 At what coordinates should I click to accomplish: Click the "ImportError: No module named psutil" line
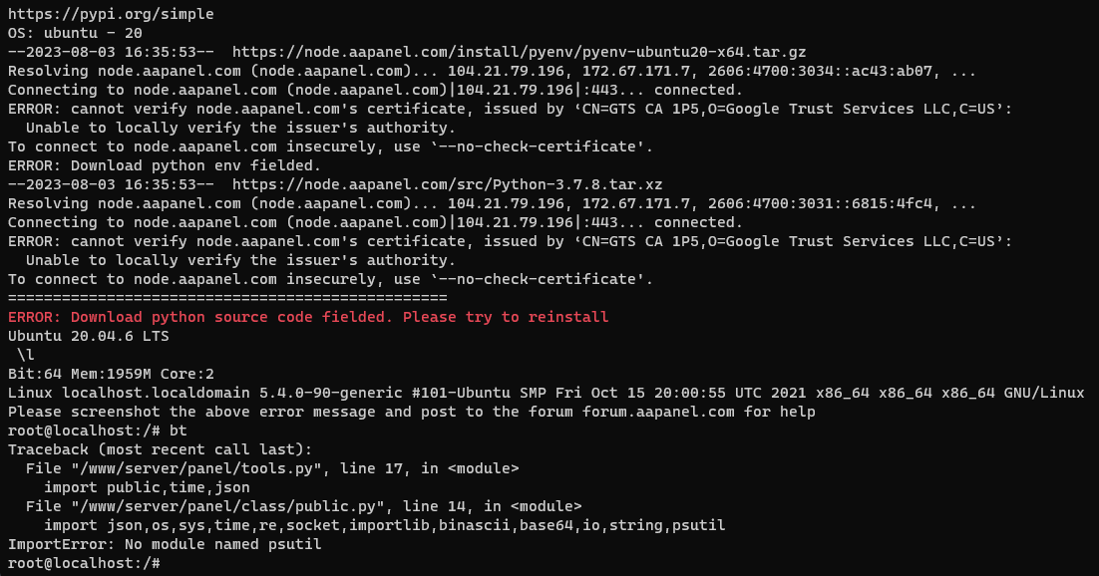pyautogui.click(x=165, y=544)
